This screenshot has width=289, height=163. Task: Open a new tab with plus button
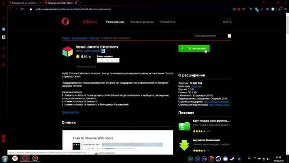click(81, 3)
